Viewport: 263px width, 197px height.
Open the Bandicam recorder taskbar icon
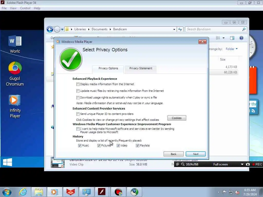(118, 192)
